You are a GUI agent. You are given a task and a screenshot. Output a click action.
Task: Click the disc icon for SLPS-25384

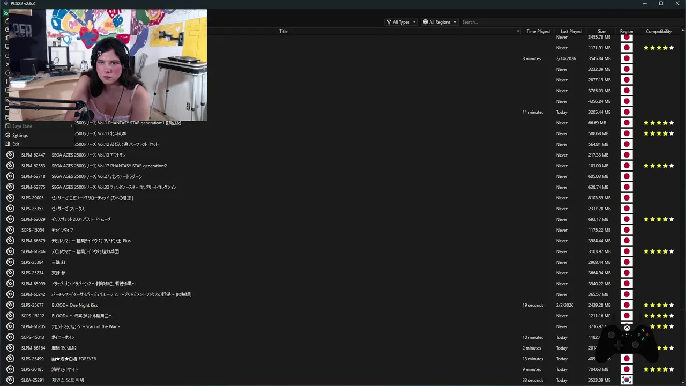tap(10, 262)
